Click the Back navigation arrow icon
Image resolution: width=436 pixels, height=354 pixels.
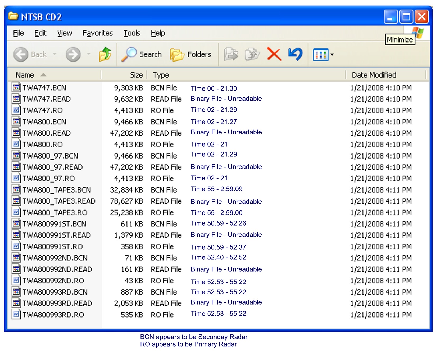click(x=21, y=54)
